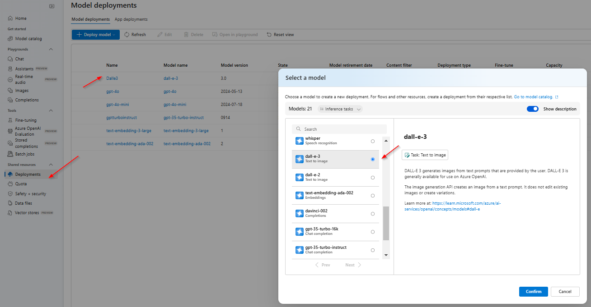
Task: Confirm the dall-e-3 model selection
Action: click(x=533, y=292)
